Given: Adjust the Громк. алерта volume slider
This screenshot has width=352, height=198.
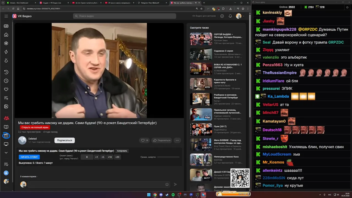Looking at the screenshot, I should click(168, 157).
